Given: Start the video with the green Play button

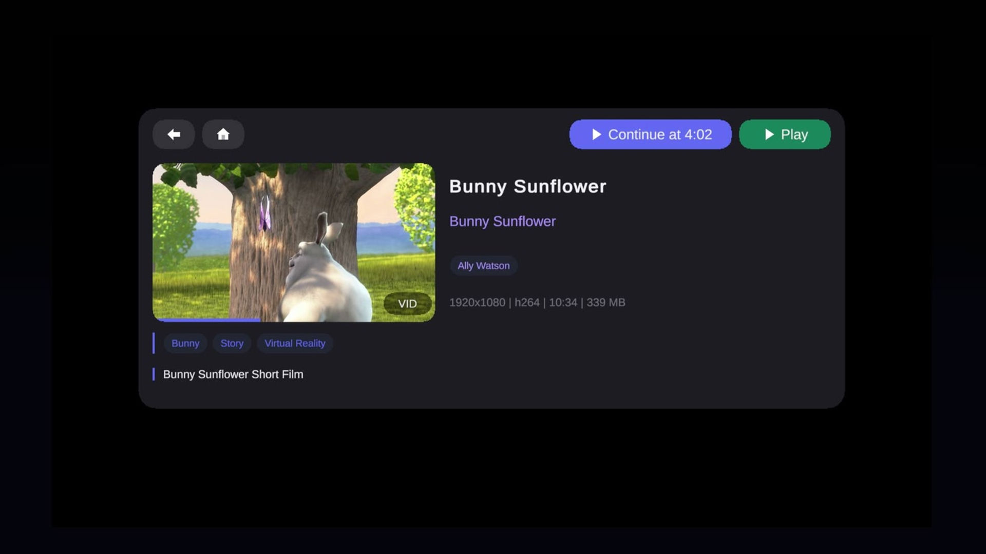Looking at the screenshot, I should click(x=785, y=134).
